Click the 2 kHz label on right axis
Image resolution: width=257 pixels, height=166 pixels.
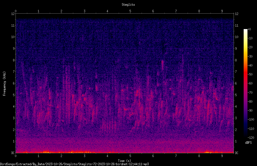[236, 130]
